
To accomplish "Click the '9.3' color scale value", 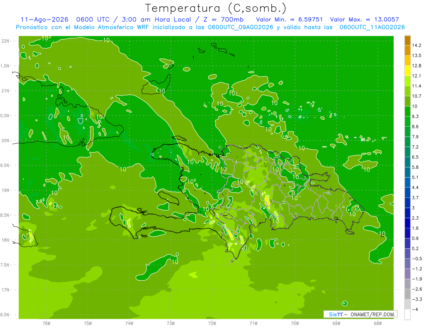I will pyautogui.click(x=416, y=116).
